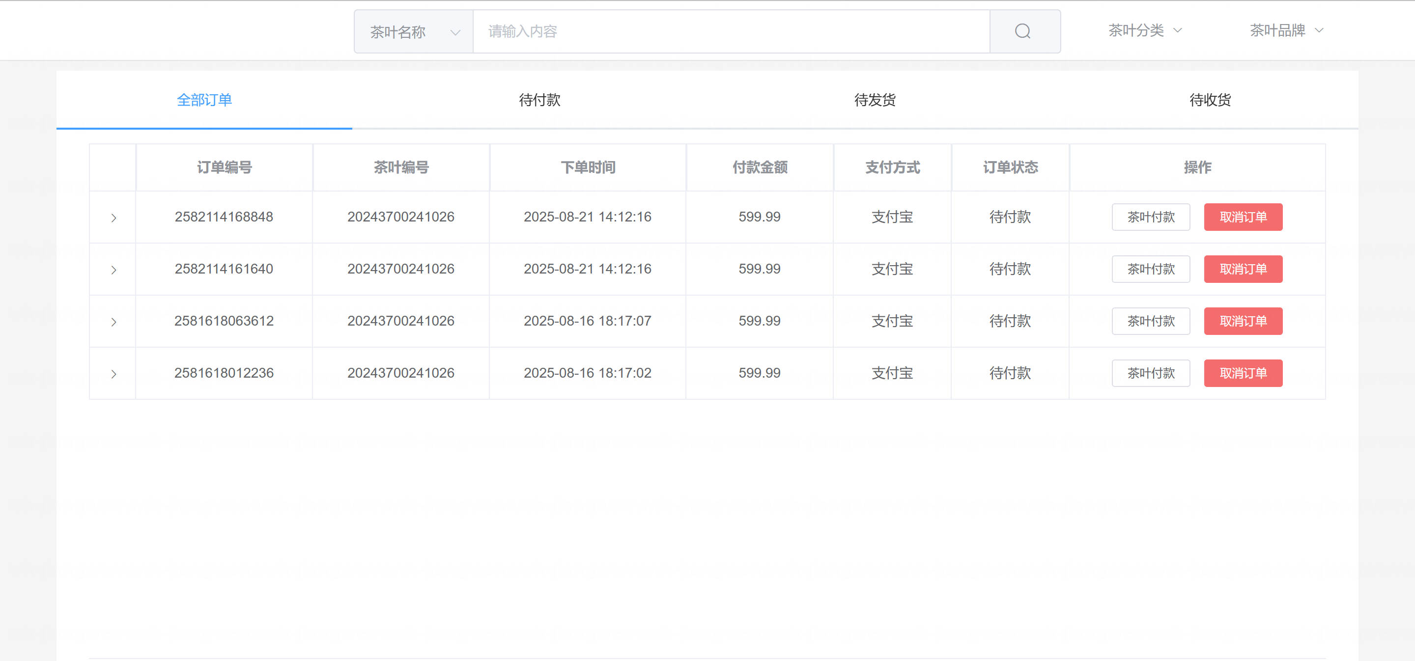Click 茶叶付款 for order 2582114161640
Viewport: 1415px width, 661px height.
pyautogui.click(x=1150, y=269)
